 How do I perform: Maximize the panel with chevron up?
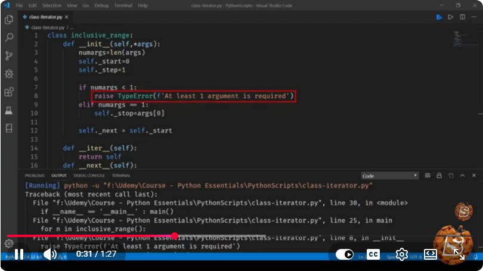click(x=462, y=175)
